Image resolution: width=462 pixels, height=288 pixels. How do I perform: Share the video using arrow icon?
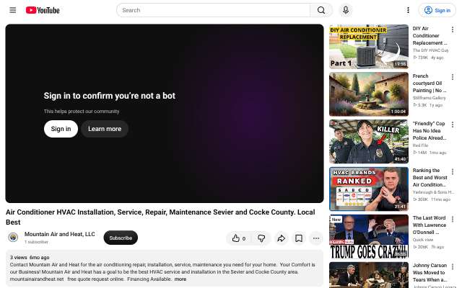tap(281, 238)
